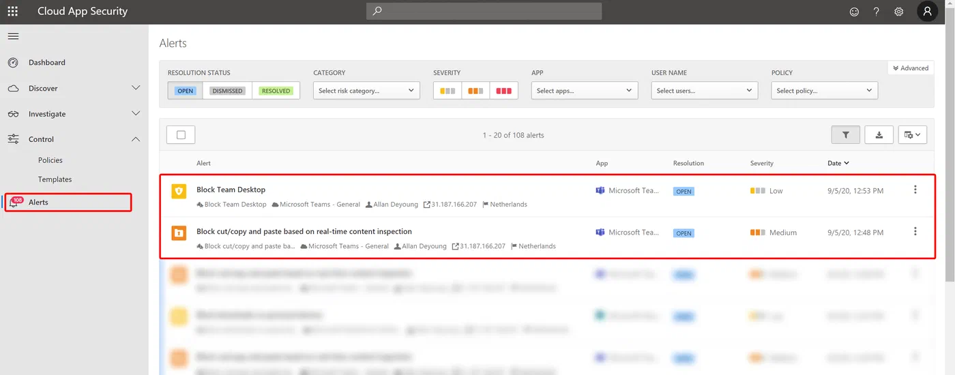955x375 pixels.
Task: Open the app launcher waffle icon
Action: click(13, 12)
